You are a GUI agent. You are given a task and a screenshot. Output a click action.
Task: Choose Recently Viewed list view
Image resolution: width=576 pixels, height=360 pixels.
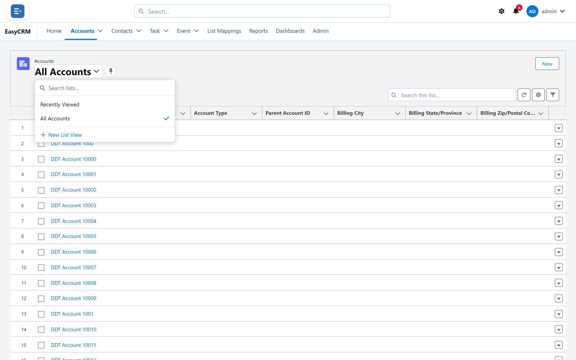click(x=105, y=104)
